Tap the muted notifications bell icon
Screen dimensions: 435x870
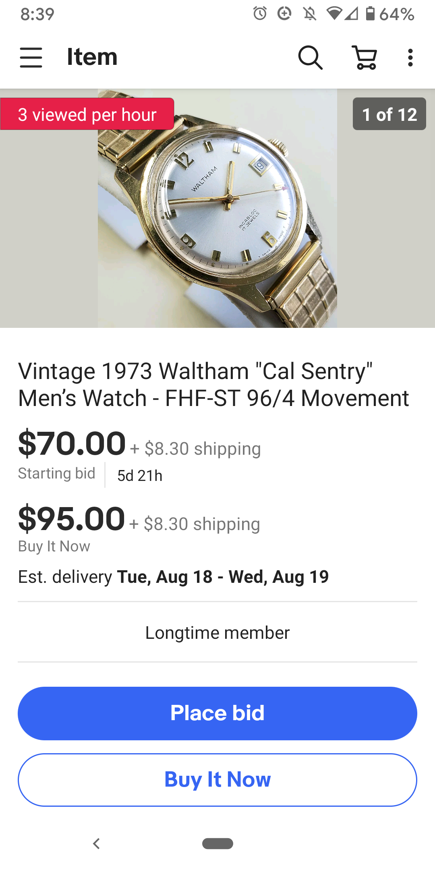(310, 14)
